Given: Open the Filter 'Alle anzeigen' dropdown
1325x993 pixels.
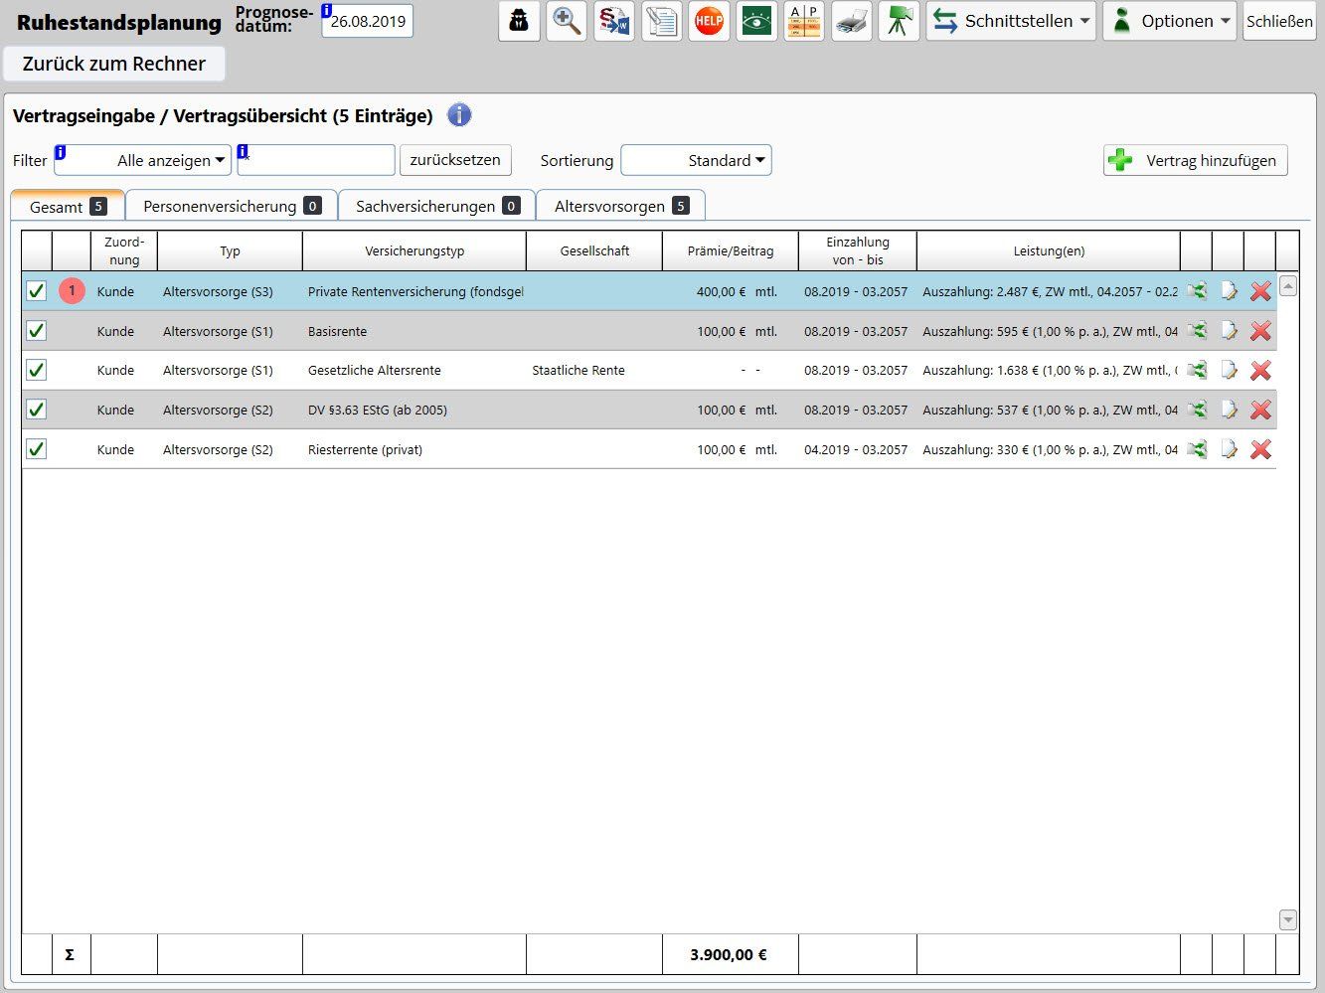Looking at the screenshot, I should tap(143, 160).
